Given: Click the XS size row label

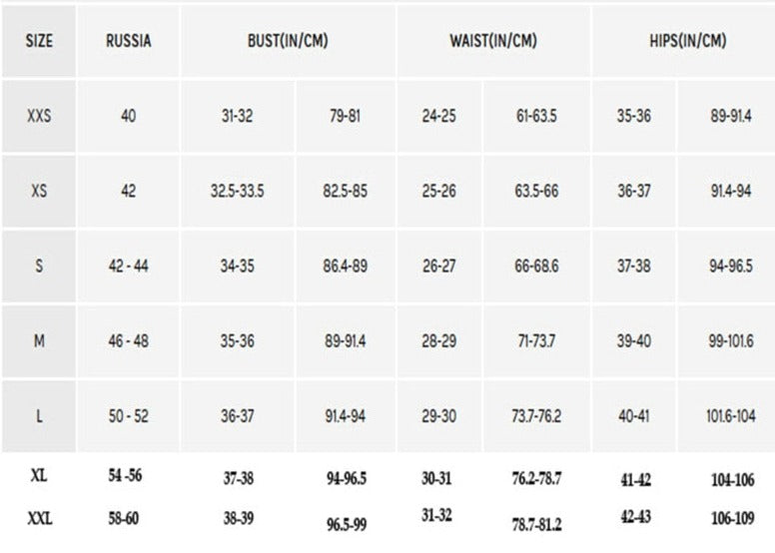Looking at the screenshot, I should [x=38, y=191].
